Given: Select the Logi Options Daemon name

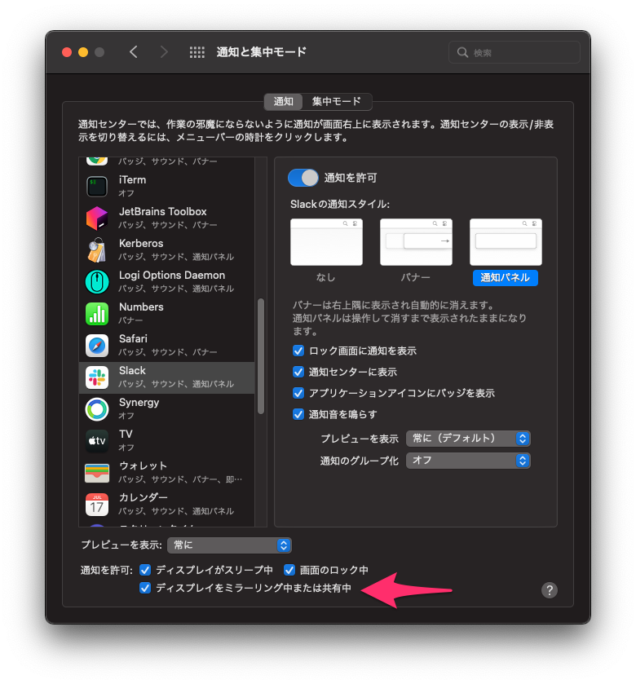Looking at the screenshot, I should [172, 276].
